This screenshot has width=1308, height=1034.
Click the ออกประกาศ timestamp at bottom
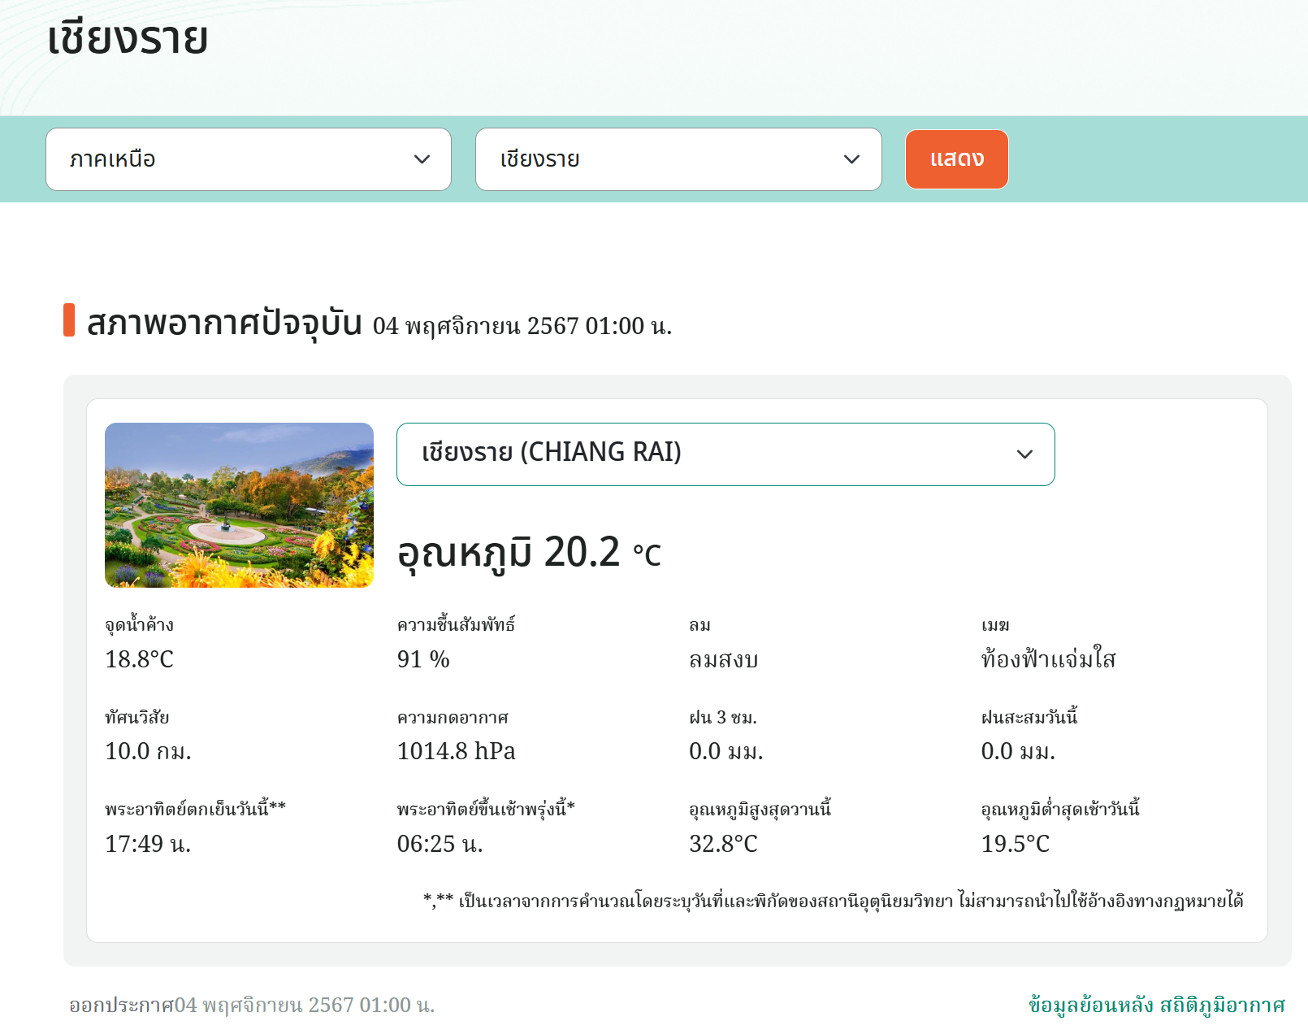coord(252,1006)
